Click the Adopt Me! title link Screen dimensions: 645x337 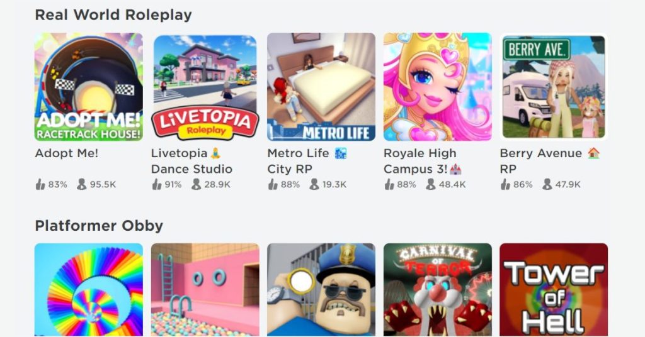coord(67,153)
